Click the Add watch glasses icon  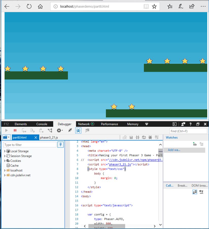tap(195, 144)
